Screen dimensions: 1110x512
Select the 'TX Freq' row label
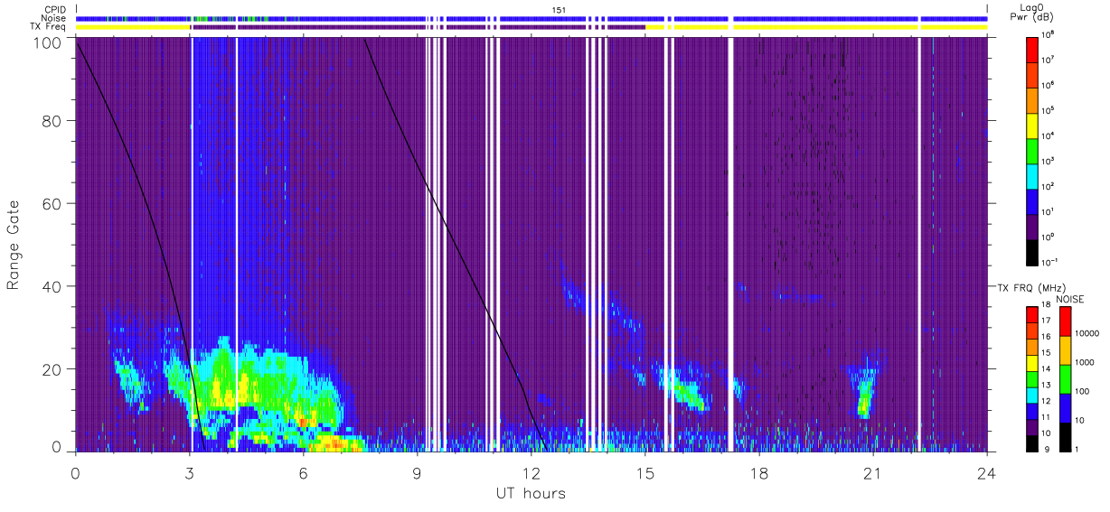[x=48, y=27]
